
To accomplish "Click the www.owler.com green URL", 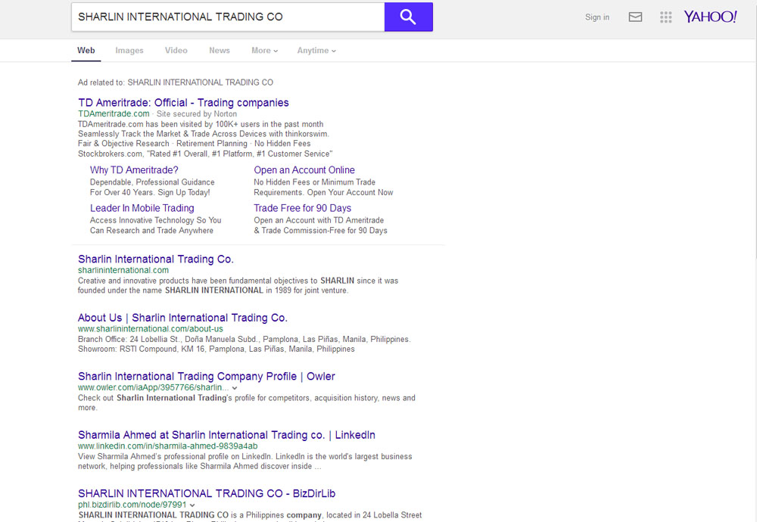I will coord(154,387).
